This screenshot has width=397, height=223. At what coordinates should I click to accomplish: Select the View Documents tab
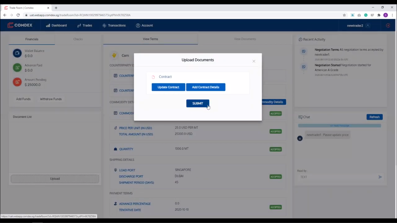[x=245, y=39]
